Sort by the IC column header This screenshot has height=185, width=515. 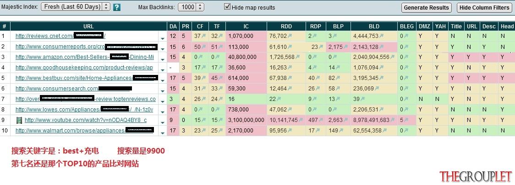[x=246, y=26]
